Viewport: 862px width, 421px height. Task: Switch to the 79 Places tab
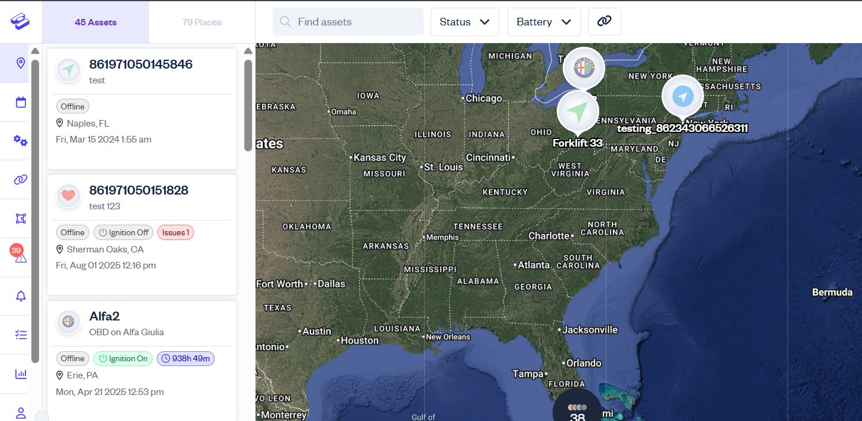pyautogui.click(x=202, y=22)
